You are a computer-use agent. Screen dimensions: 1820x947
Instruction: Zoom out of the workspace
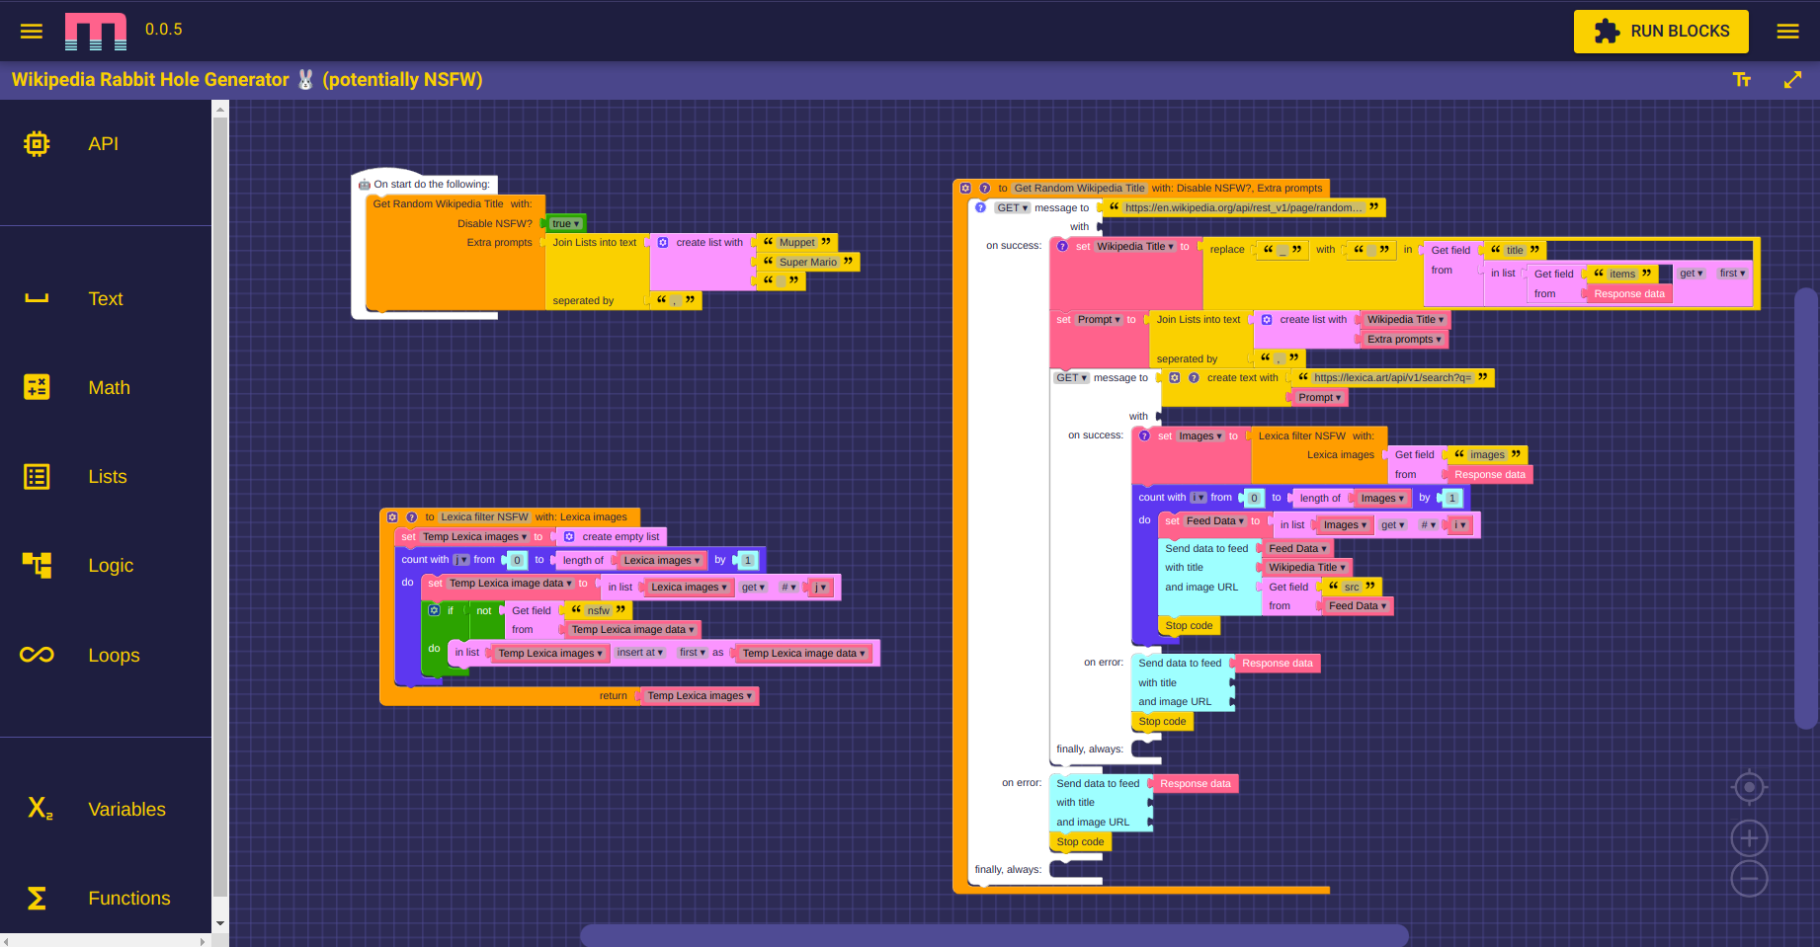point(1749,879)
